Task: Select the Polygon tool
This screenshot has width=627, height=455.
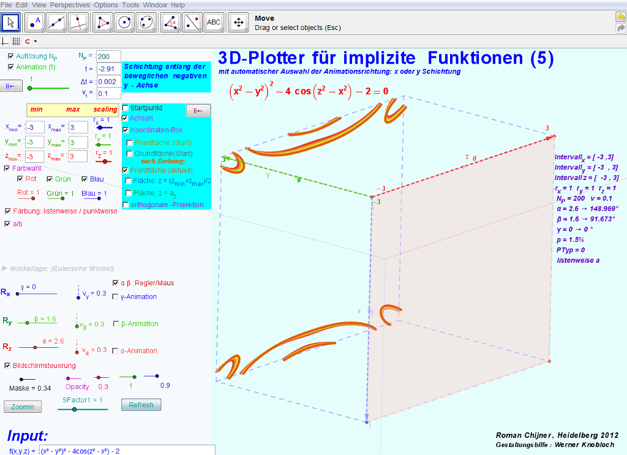Action: pos(103,23)
